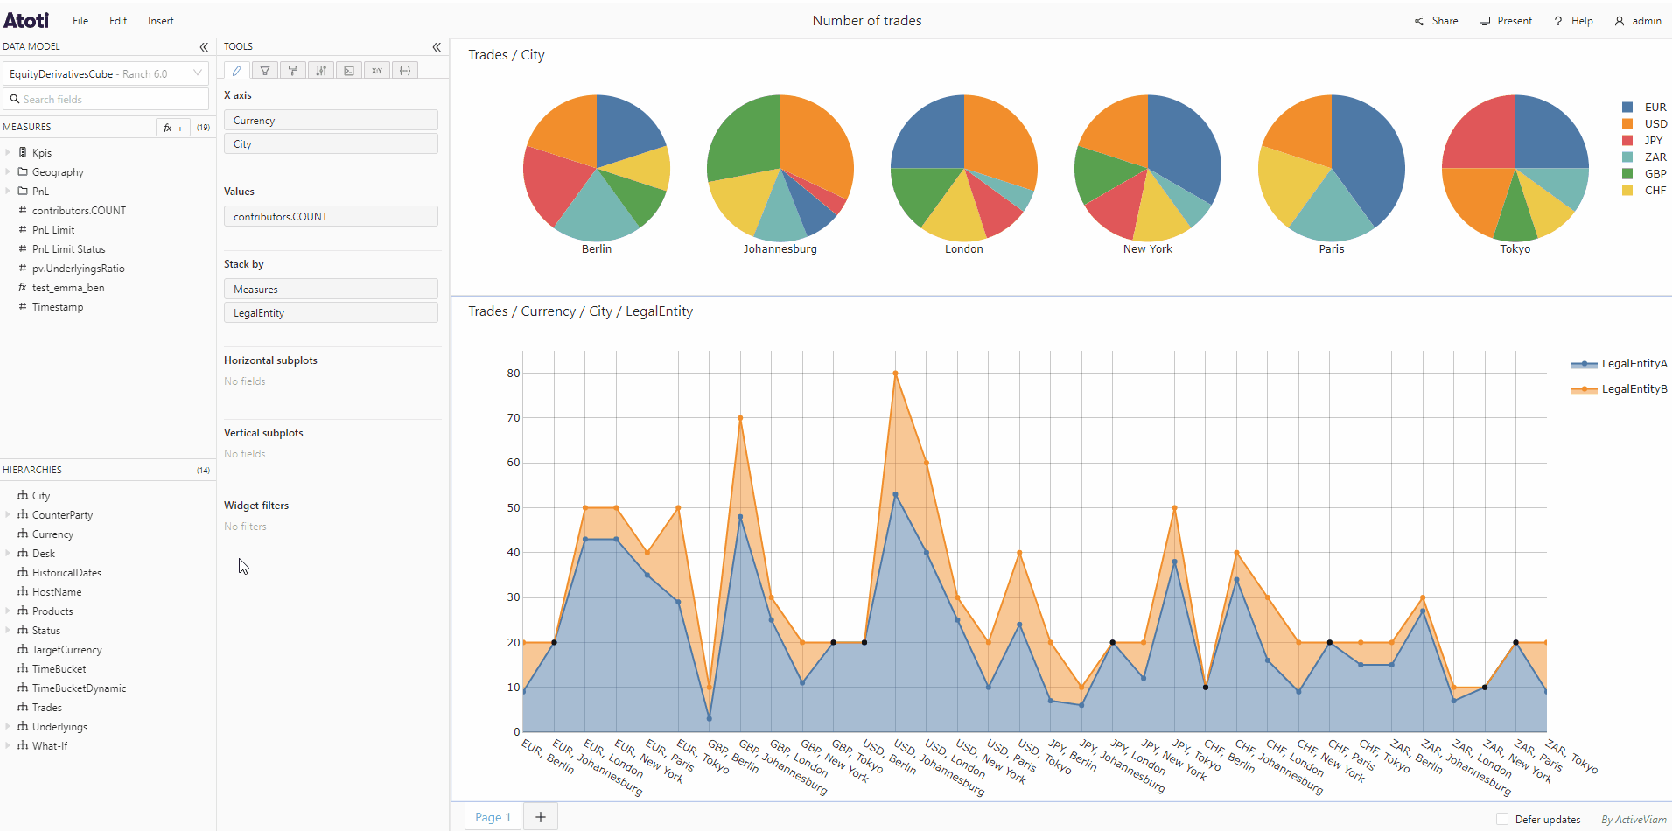Select the Tokyo pie chart

click(1515, 168)
